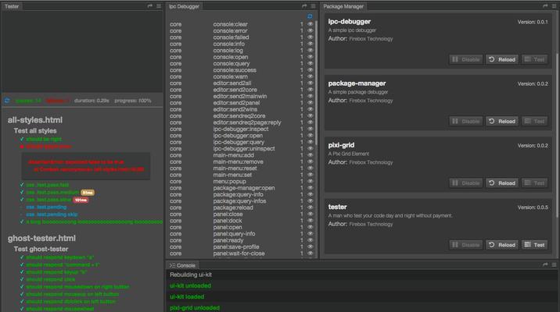Select the package:query-infos row
This screenshot has height=312, width=560.
point(242,201)
